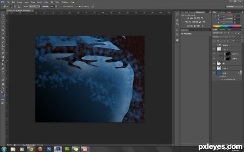Viewport: 244px width, 152px height.
Task: Select the Brush tool
Action: [3, 42]
